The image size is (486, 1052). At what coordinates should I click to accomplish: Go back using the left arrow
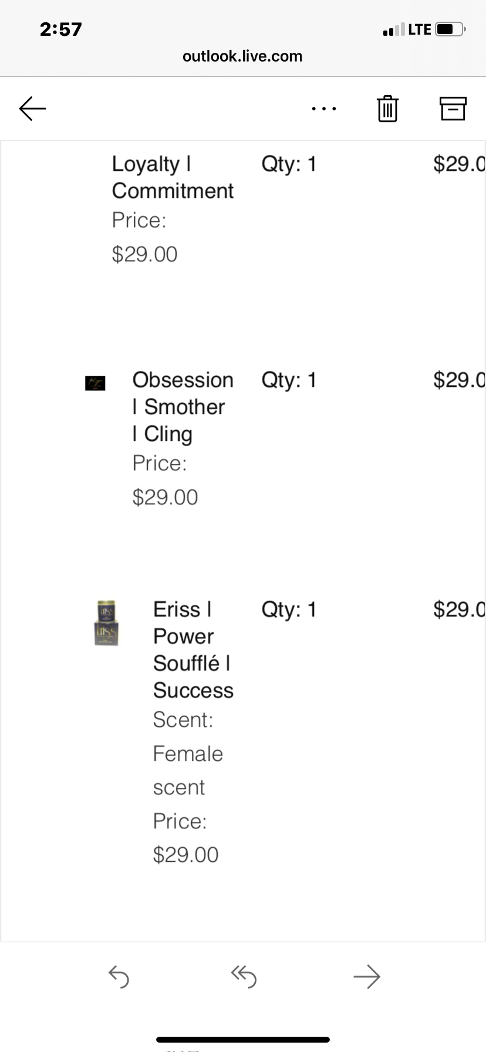click(x=32, y=109)
